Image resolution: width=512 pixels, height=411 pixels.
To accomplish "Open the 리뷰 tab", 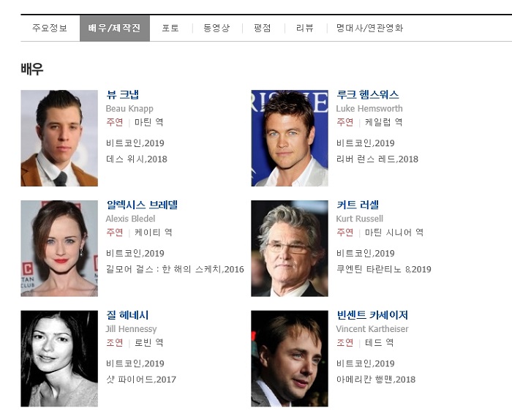I will 305,28.
